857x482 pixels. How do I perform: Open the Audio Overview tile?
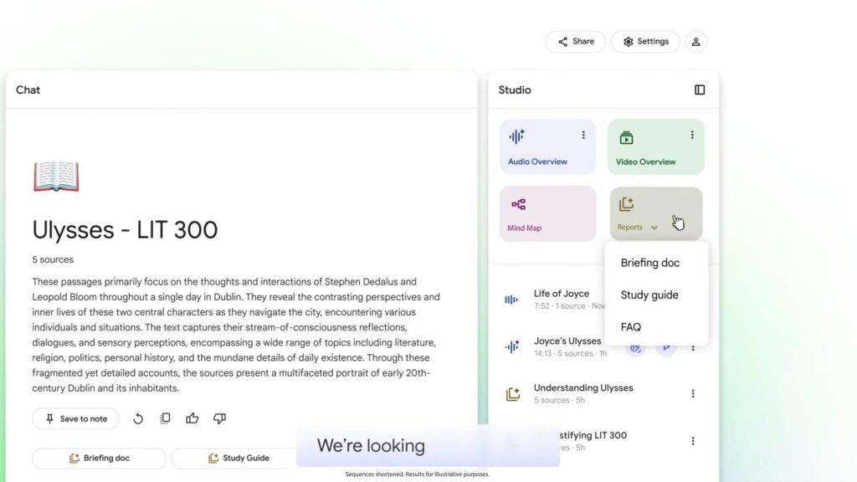(547, 146)
